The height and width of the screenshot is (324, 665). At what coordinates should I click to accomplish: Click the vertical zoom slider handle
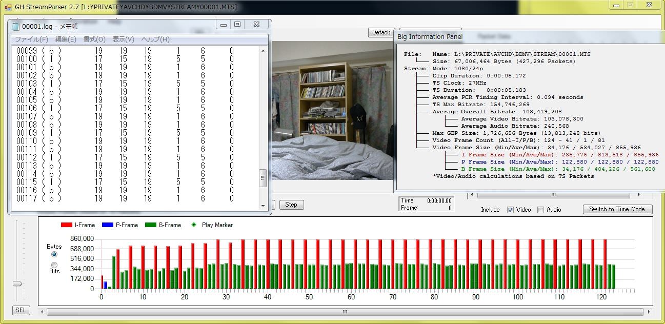coord(17,283)
